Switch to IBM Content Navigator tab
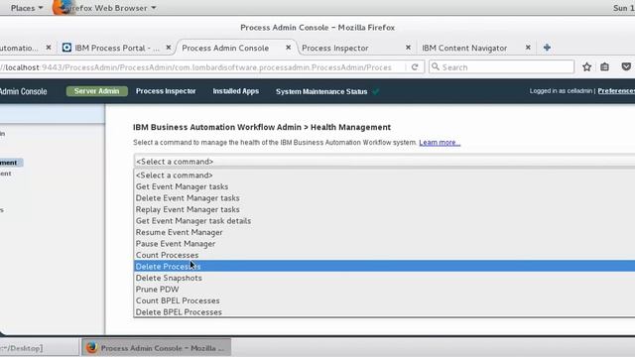This screenshot has height=357, width=635. coord(464,48)
